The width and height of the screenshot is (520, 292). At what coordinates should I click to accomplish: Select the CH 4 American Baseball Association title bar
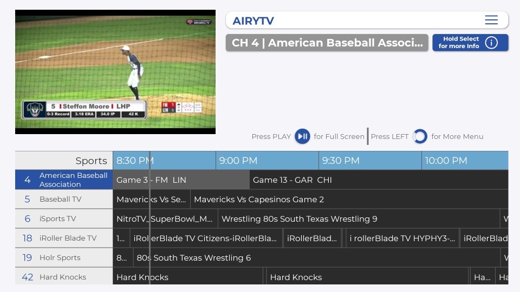pos(327,43)
